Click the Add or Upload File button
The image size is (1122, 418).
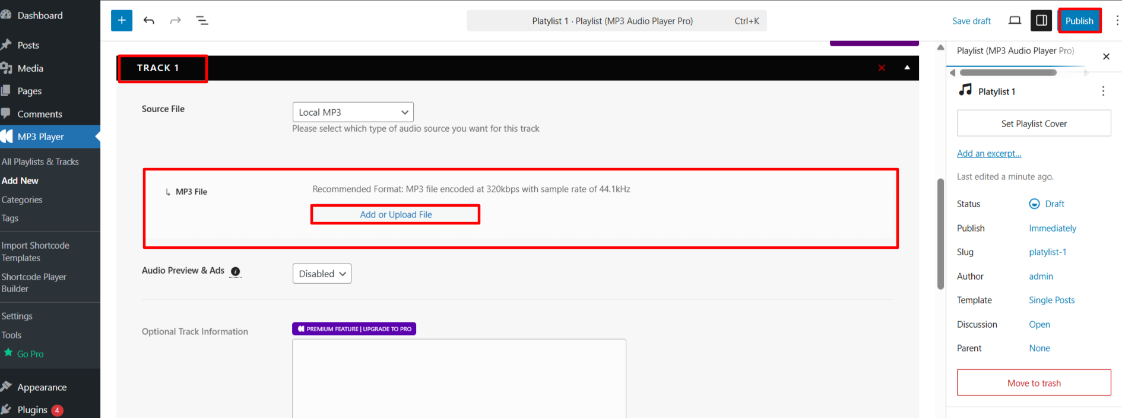(395, 214)
